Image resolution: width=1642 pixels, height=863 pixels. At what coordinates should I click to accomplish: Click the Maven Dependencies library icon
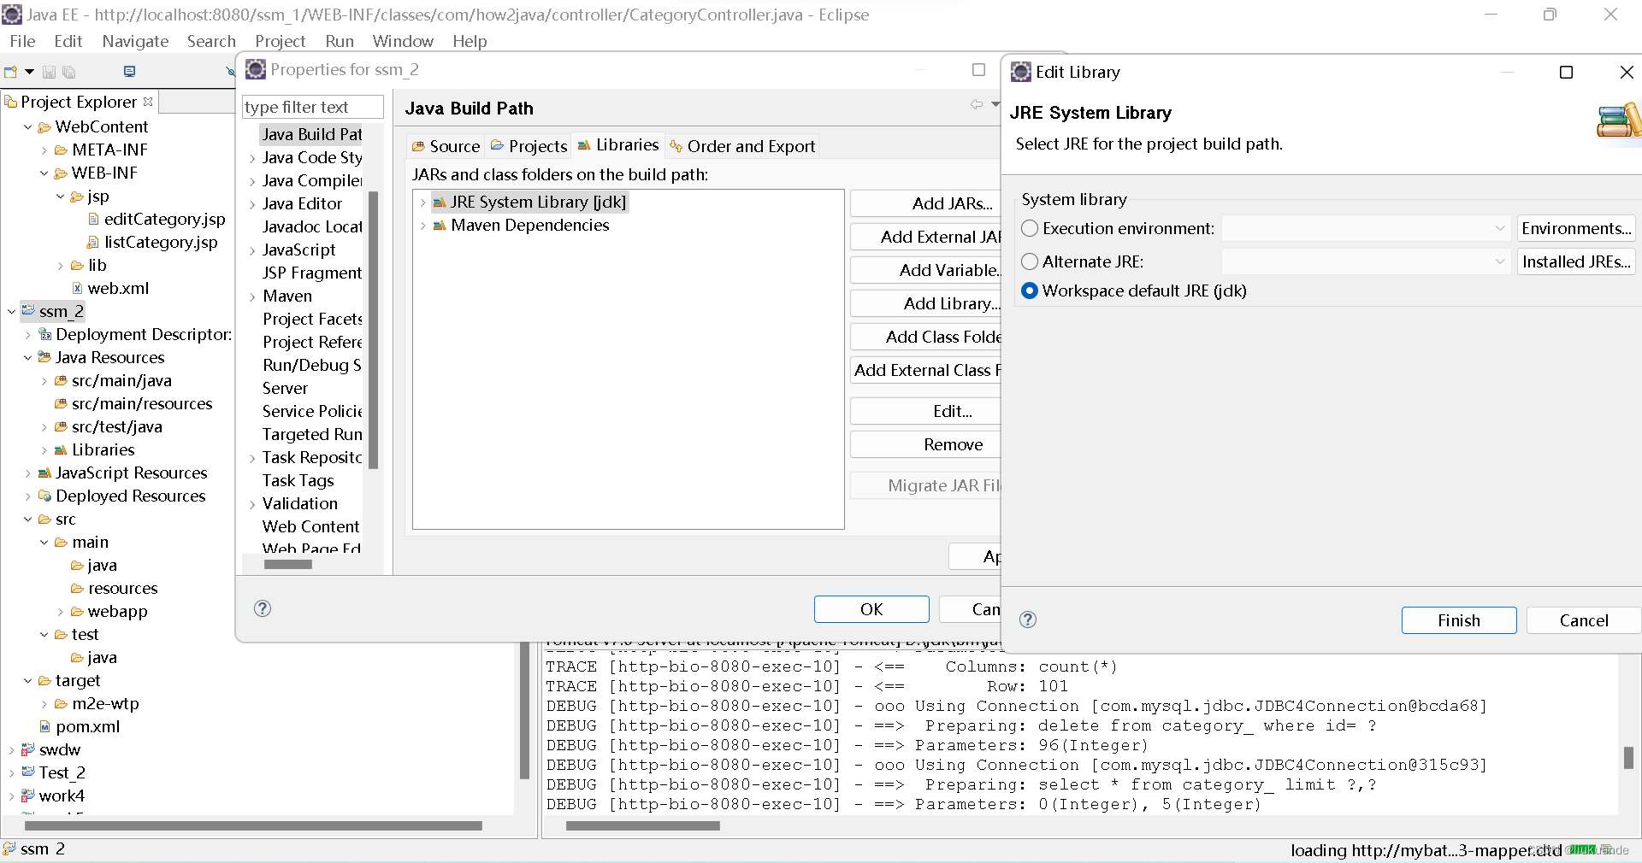(x=440, y=226)
